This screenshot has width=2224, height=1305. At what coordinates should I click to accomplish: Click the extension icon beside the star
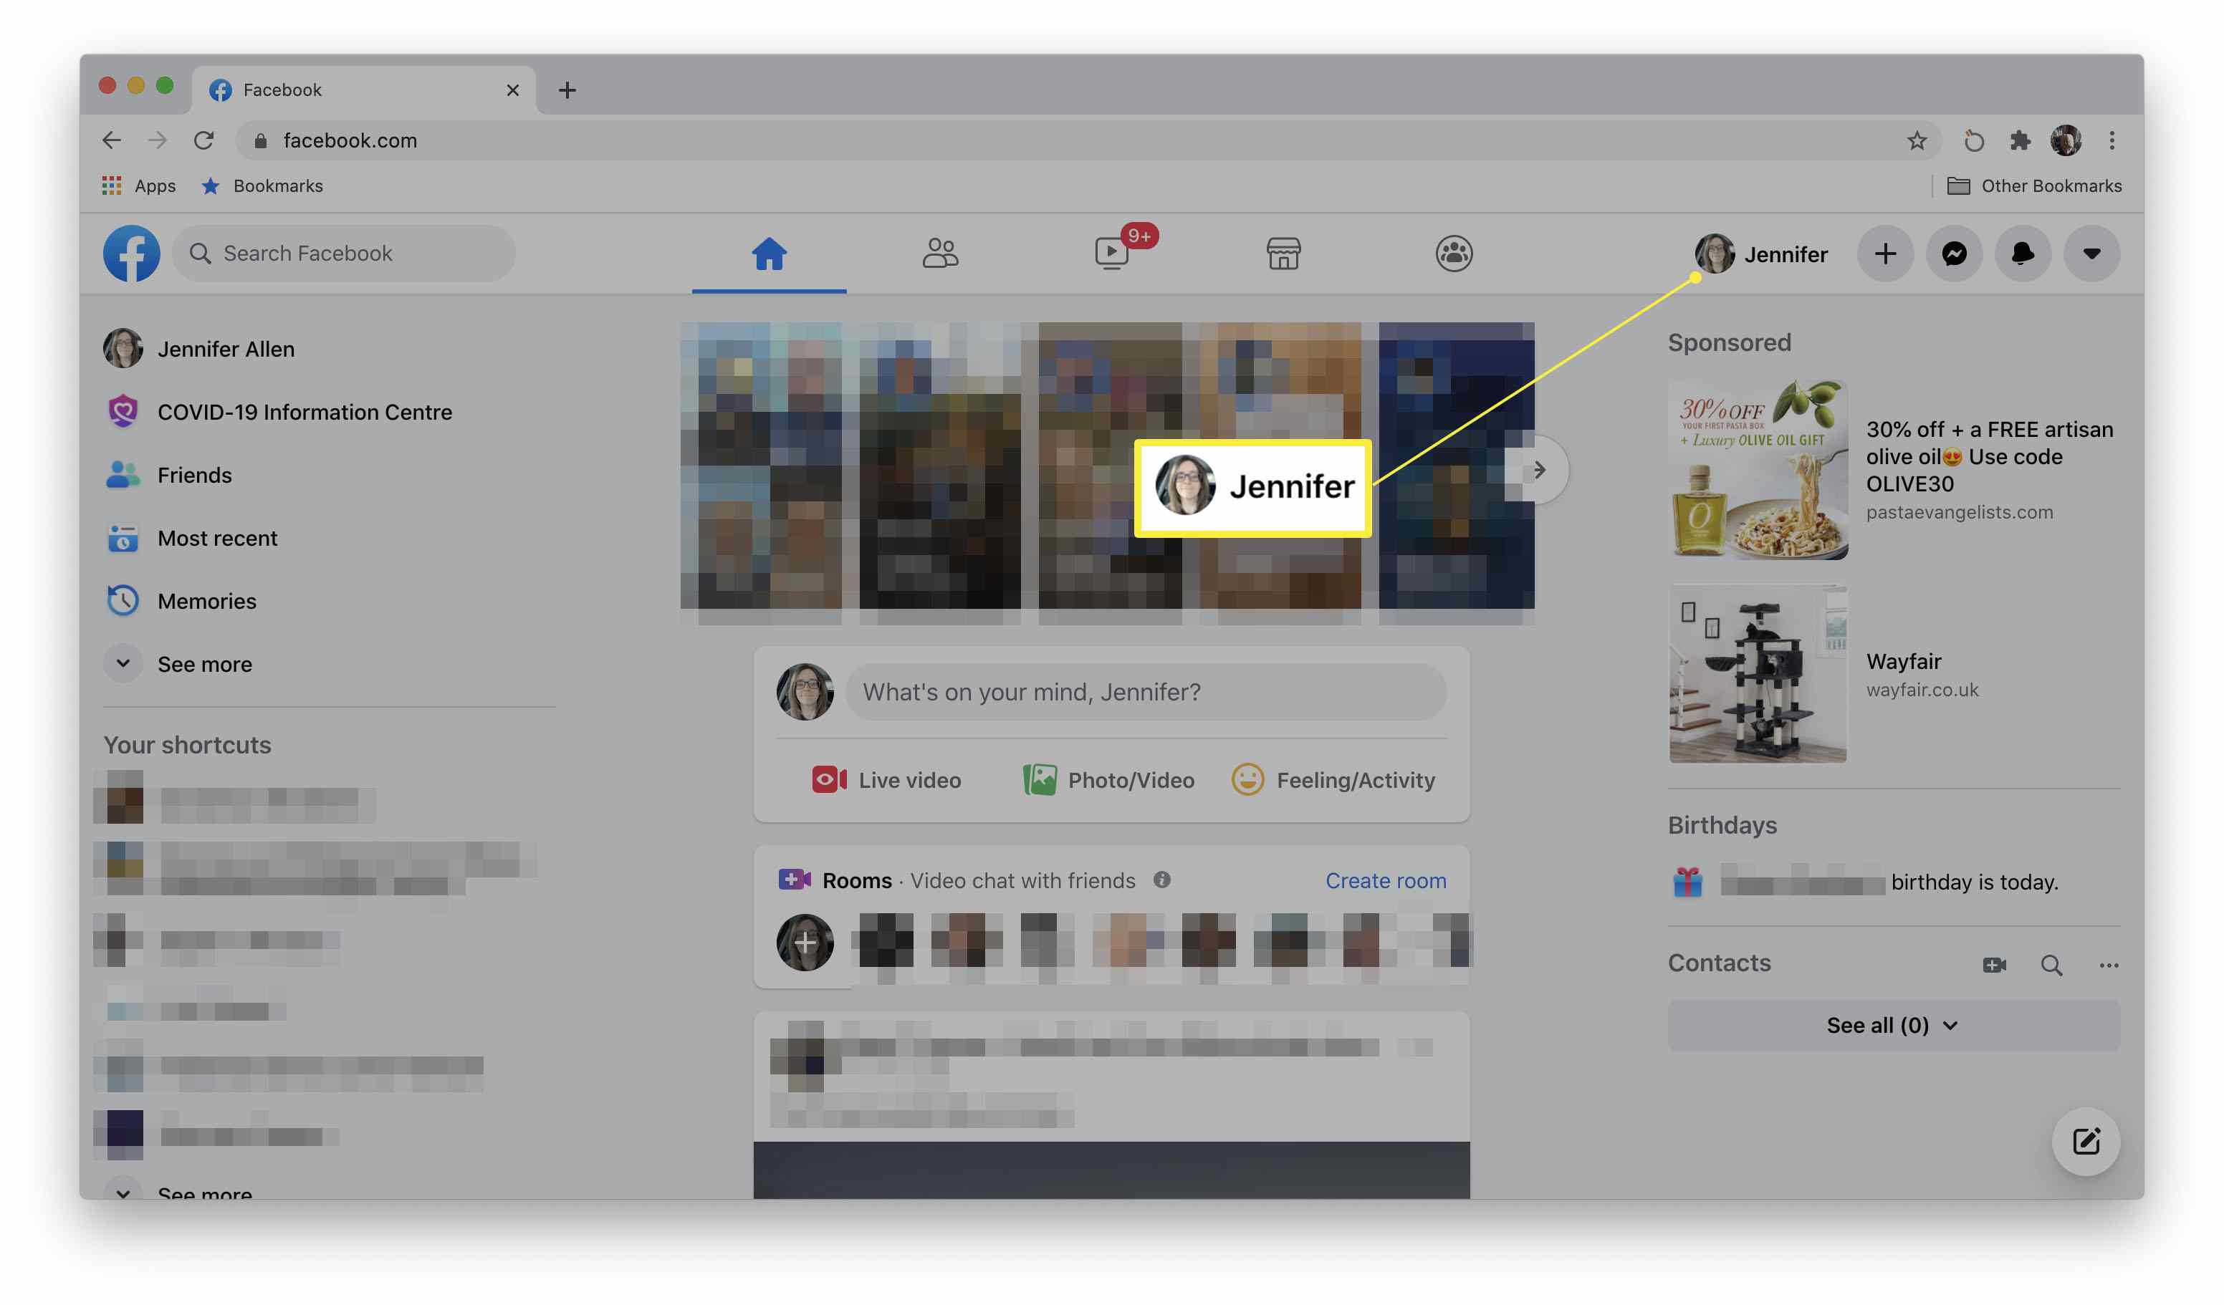coord(1973,140)
